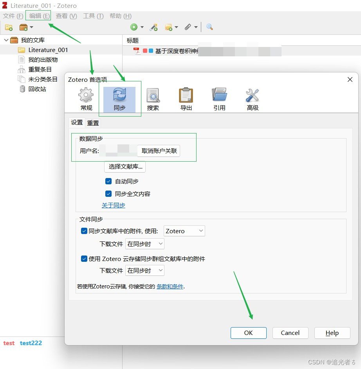Open the 帮助 (H) menu
This screenshot has height=369, width=361.
click(121, 16)
